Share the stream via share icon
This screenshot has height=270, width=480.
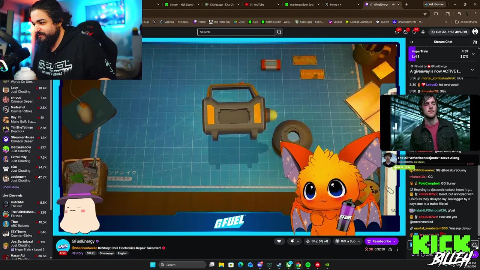point(390,249)
